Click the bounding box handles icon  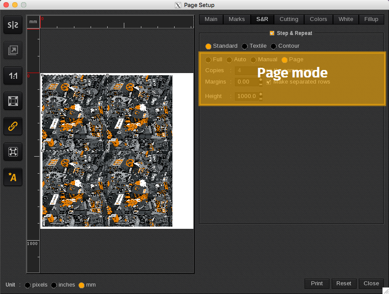tap(13, 152)
